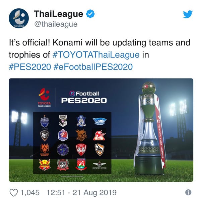The width and height of the screenshot is (201, 200).
Task: Click the Muangthong red shield crest
Action: [x=81, y=150]
